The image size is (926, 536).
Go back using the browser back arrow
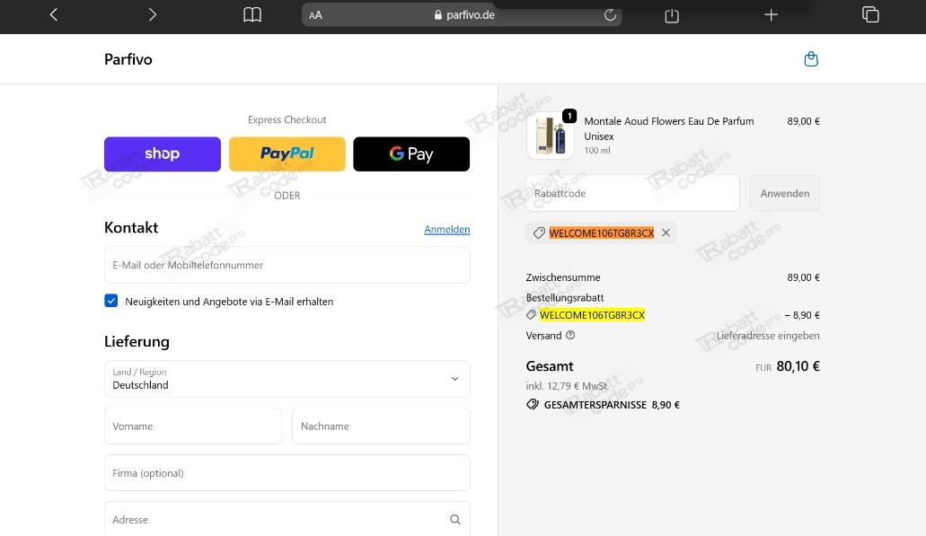pos(54,14)
